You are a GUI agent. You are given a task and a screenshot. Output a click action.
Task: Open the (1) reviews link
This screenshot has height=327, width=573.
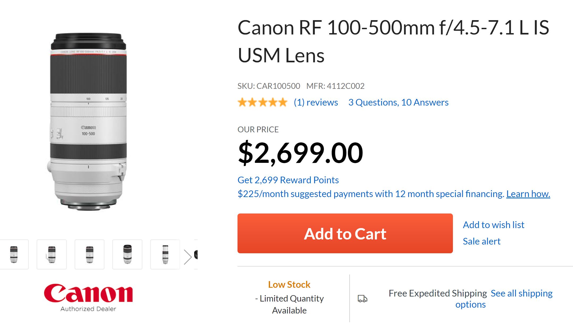[x=316, y=102]
